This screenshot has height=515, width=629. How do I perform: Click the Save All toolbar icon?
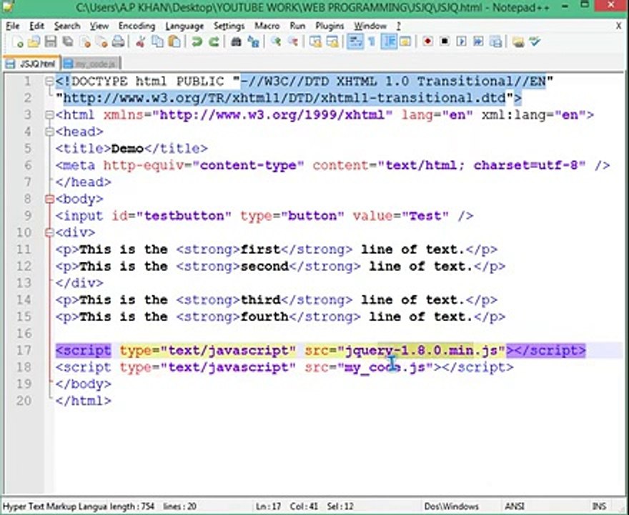67,41
